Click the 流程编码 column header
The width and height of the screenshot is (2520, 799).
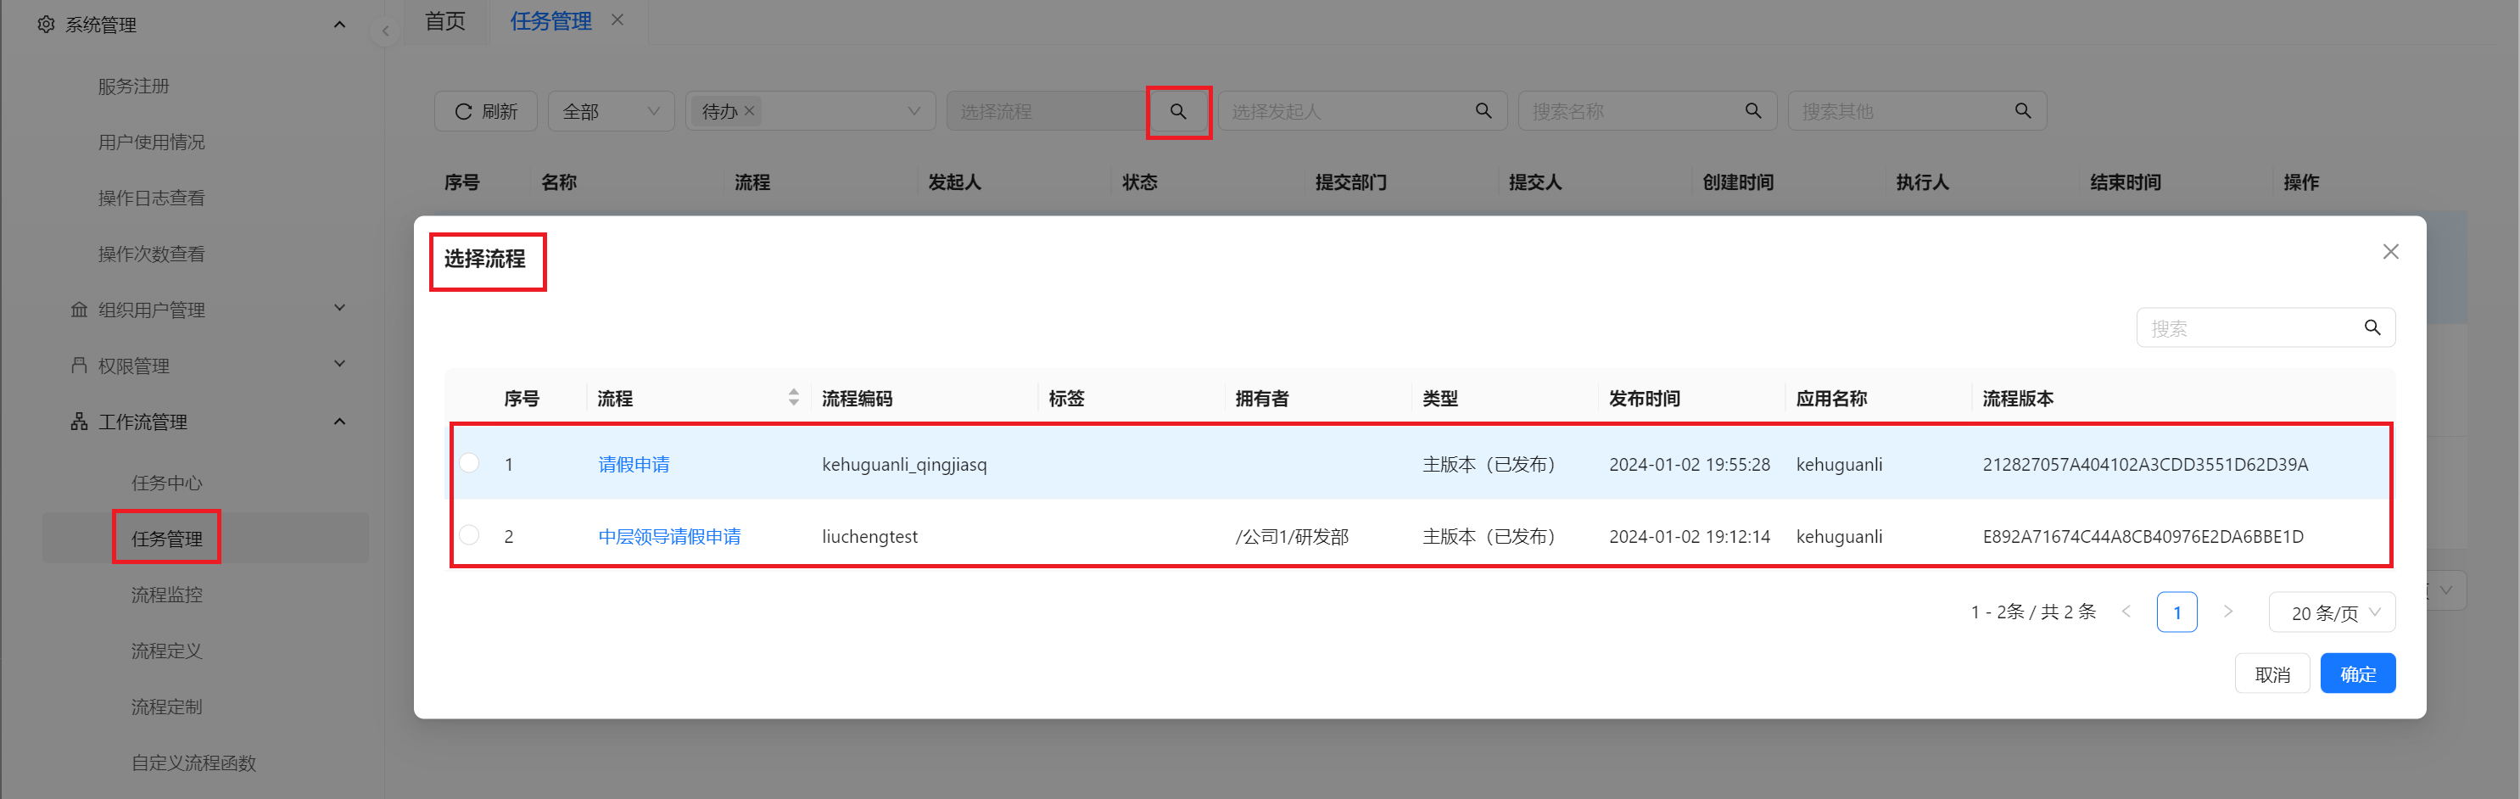point(857,398)
